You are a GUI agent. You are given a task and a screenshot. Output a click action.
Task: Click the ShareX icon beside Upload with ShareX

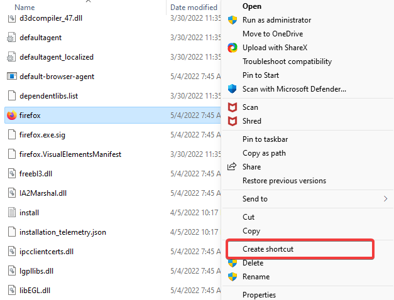[233, 48]
